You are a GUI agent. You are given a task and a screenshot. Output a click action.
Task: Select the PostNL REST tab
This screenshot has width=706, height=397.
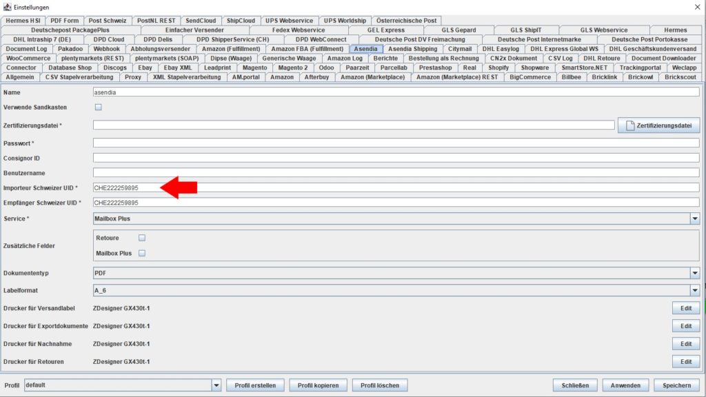tap(156, 20)
